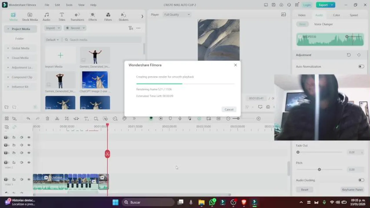Switch to the Color properties tab
Image resolution: width=370 pixels, height=208 pixels.
(x=336, y=15)
